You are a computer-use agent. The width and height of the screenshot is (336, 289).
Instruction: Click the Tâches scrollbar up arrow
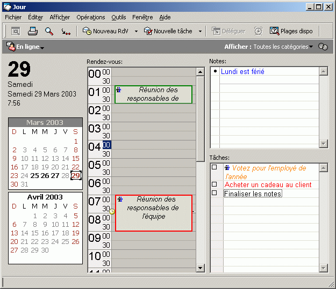(323, 168)
